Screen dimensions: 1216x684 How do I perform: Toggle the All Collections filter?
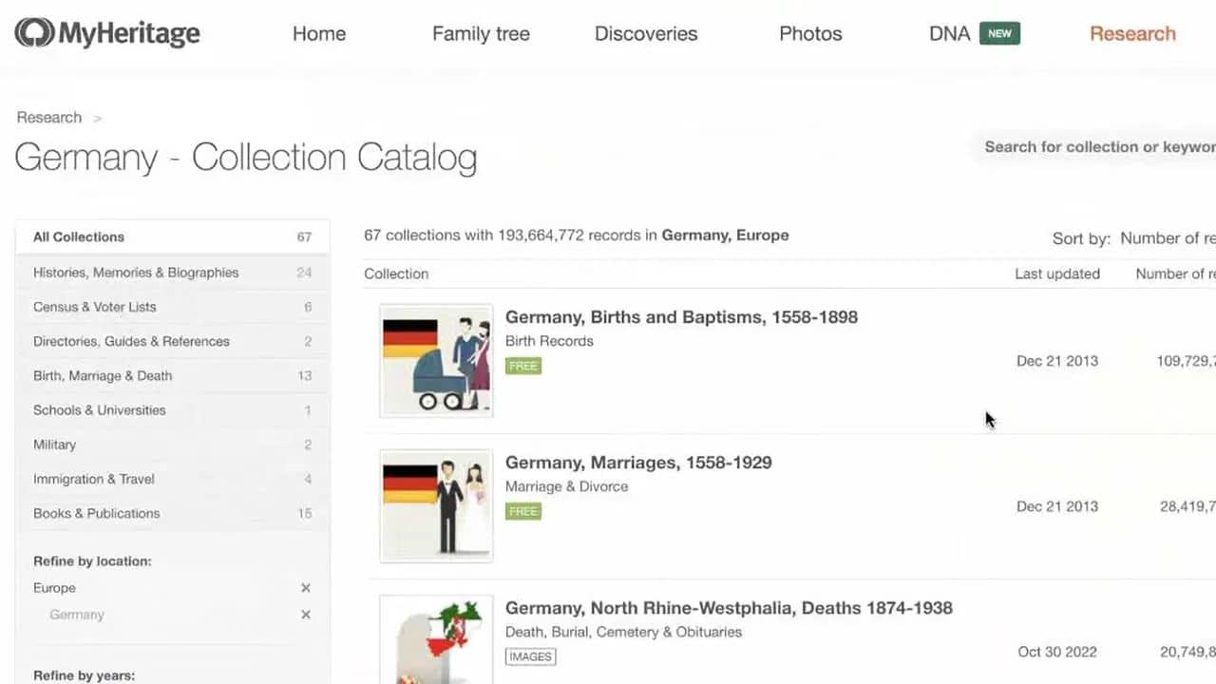pyautogui.click(x=79, y=237)
